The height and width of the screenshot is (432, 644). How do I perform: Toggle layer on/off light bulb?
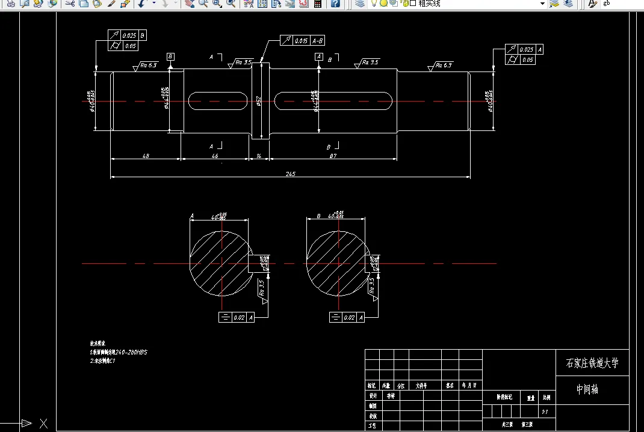pos(374,3)
